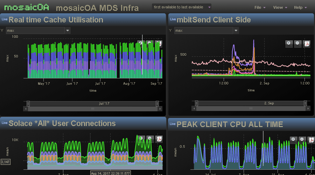Viewport: 315px width, 175px height.
Task: Click the scrollbar thumb under Cache Utilisation chart
Action: (93, 109)
